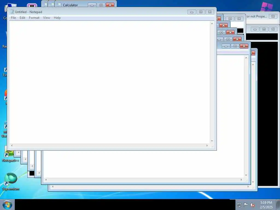The width and height of the screenshot is (280, 210).
Task: Maximize the Calculator window
Action: (x=101, y=5)
